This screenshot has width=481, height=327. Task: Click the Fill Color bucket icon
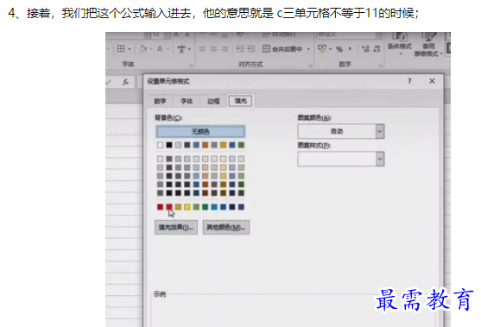click(143, 48)
